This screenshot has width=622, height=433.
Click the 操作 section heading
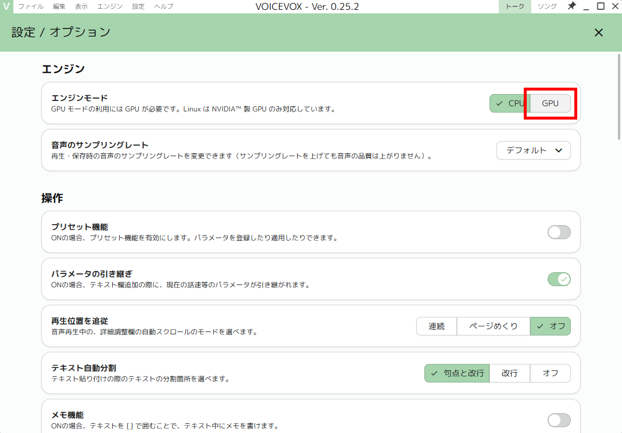pos(52,198)
